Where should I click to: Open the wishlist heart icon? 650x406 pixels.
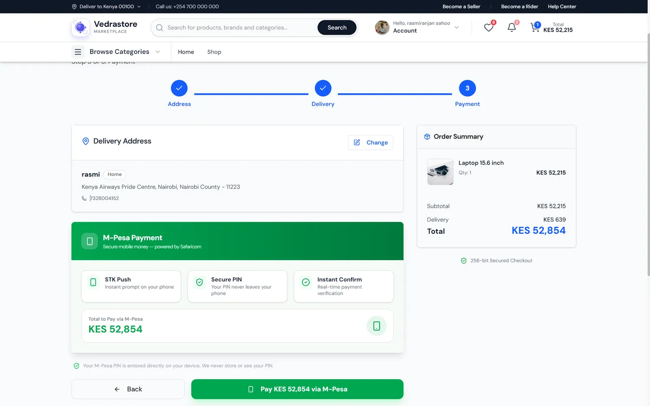(x=488, y=28)
